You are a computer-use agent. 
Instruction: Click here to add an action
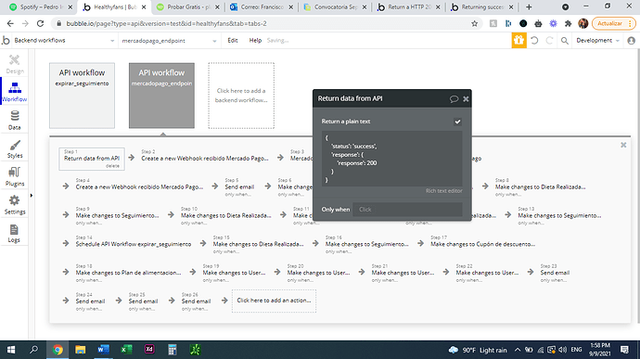click(274, 301)
